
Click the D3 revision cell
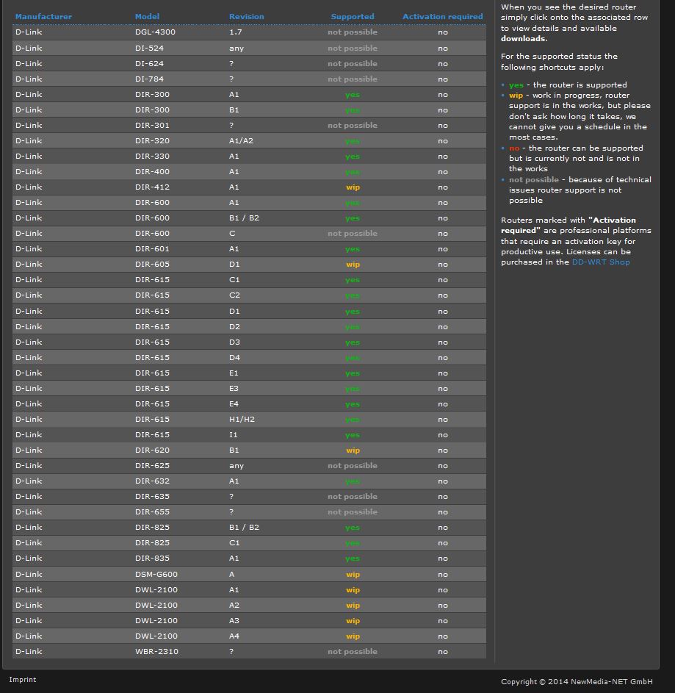point(234,342)
